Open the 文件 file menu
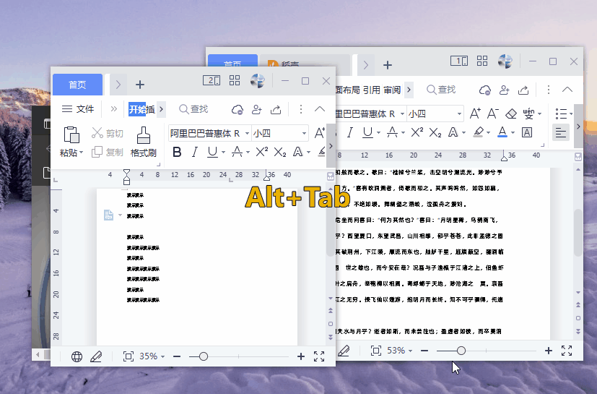The image size is (597, 394). pos(78,109)
